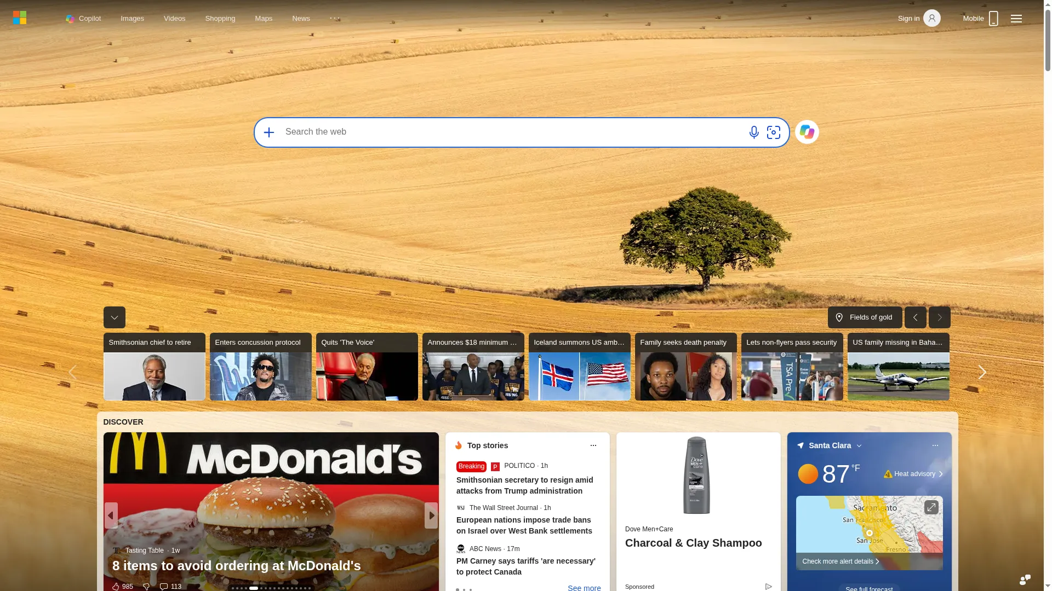Dislike the McDonald's article
Viewport: 1052px width, 591px height.
[146, 587]
